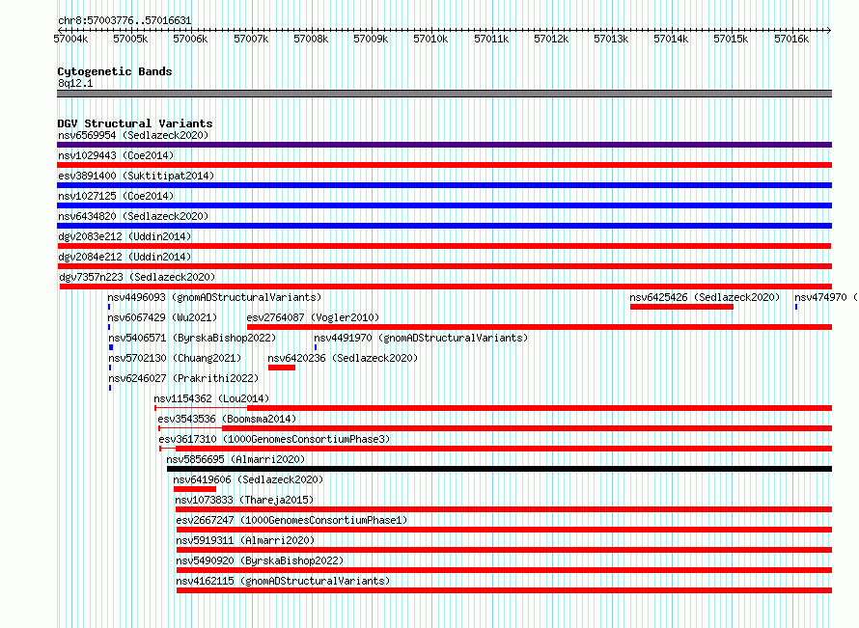Click nsv1027125 (Coe2014) label
The width and height of the screenshot is (859, 628).
[x=116, y=196]
